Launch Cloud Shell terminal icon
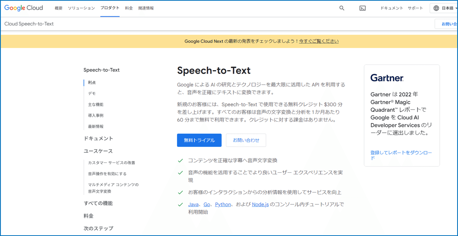The height and width of the screenshot is (236, 458). (363, 8)
